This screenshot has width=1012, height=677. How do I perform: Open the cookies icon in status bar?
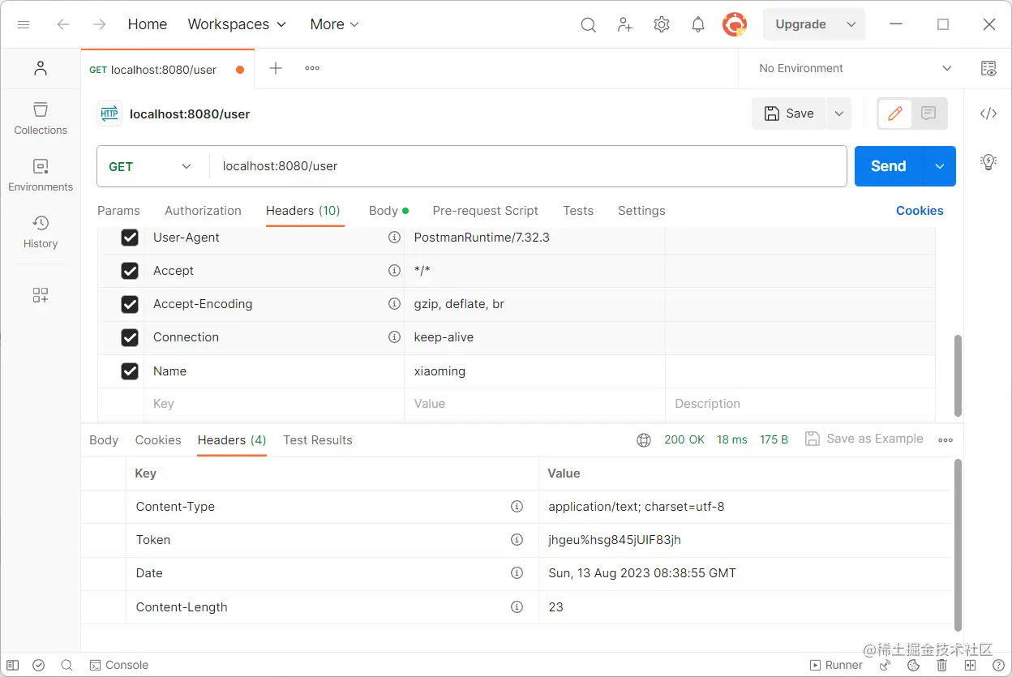[914, 665]
